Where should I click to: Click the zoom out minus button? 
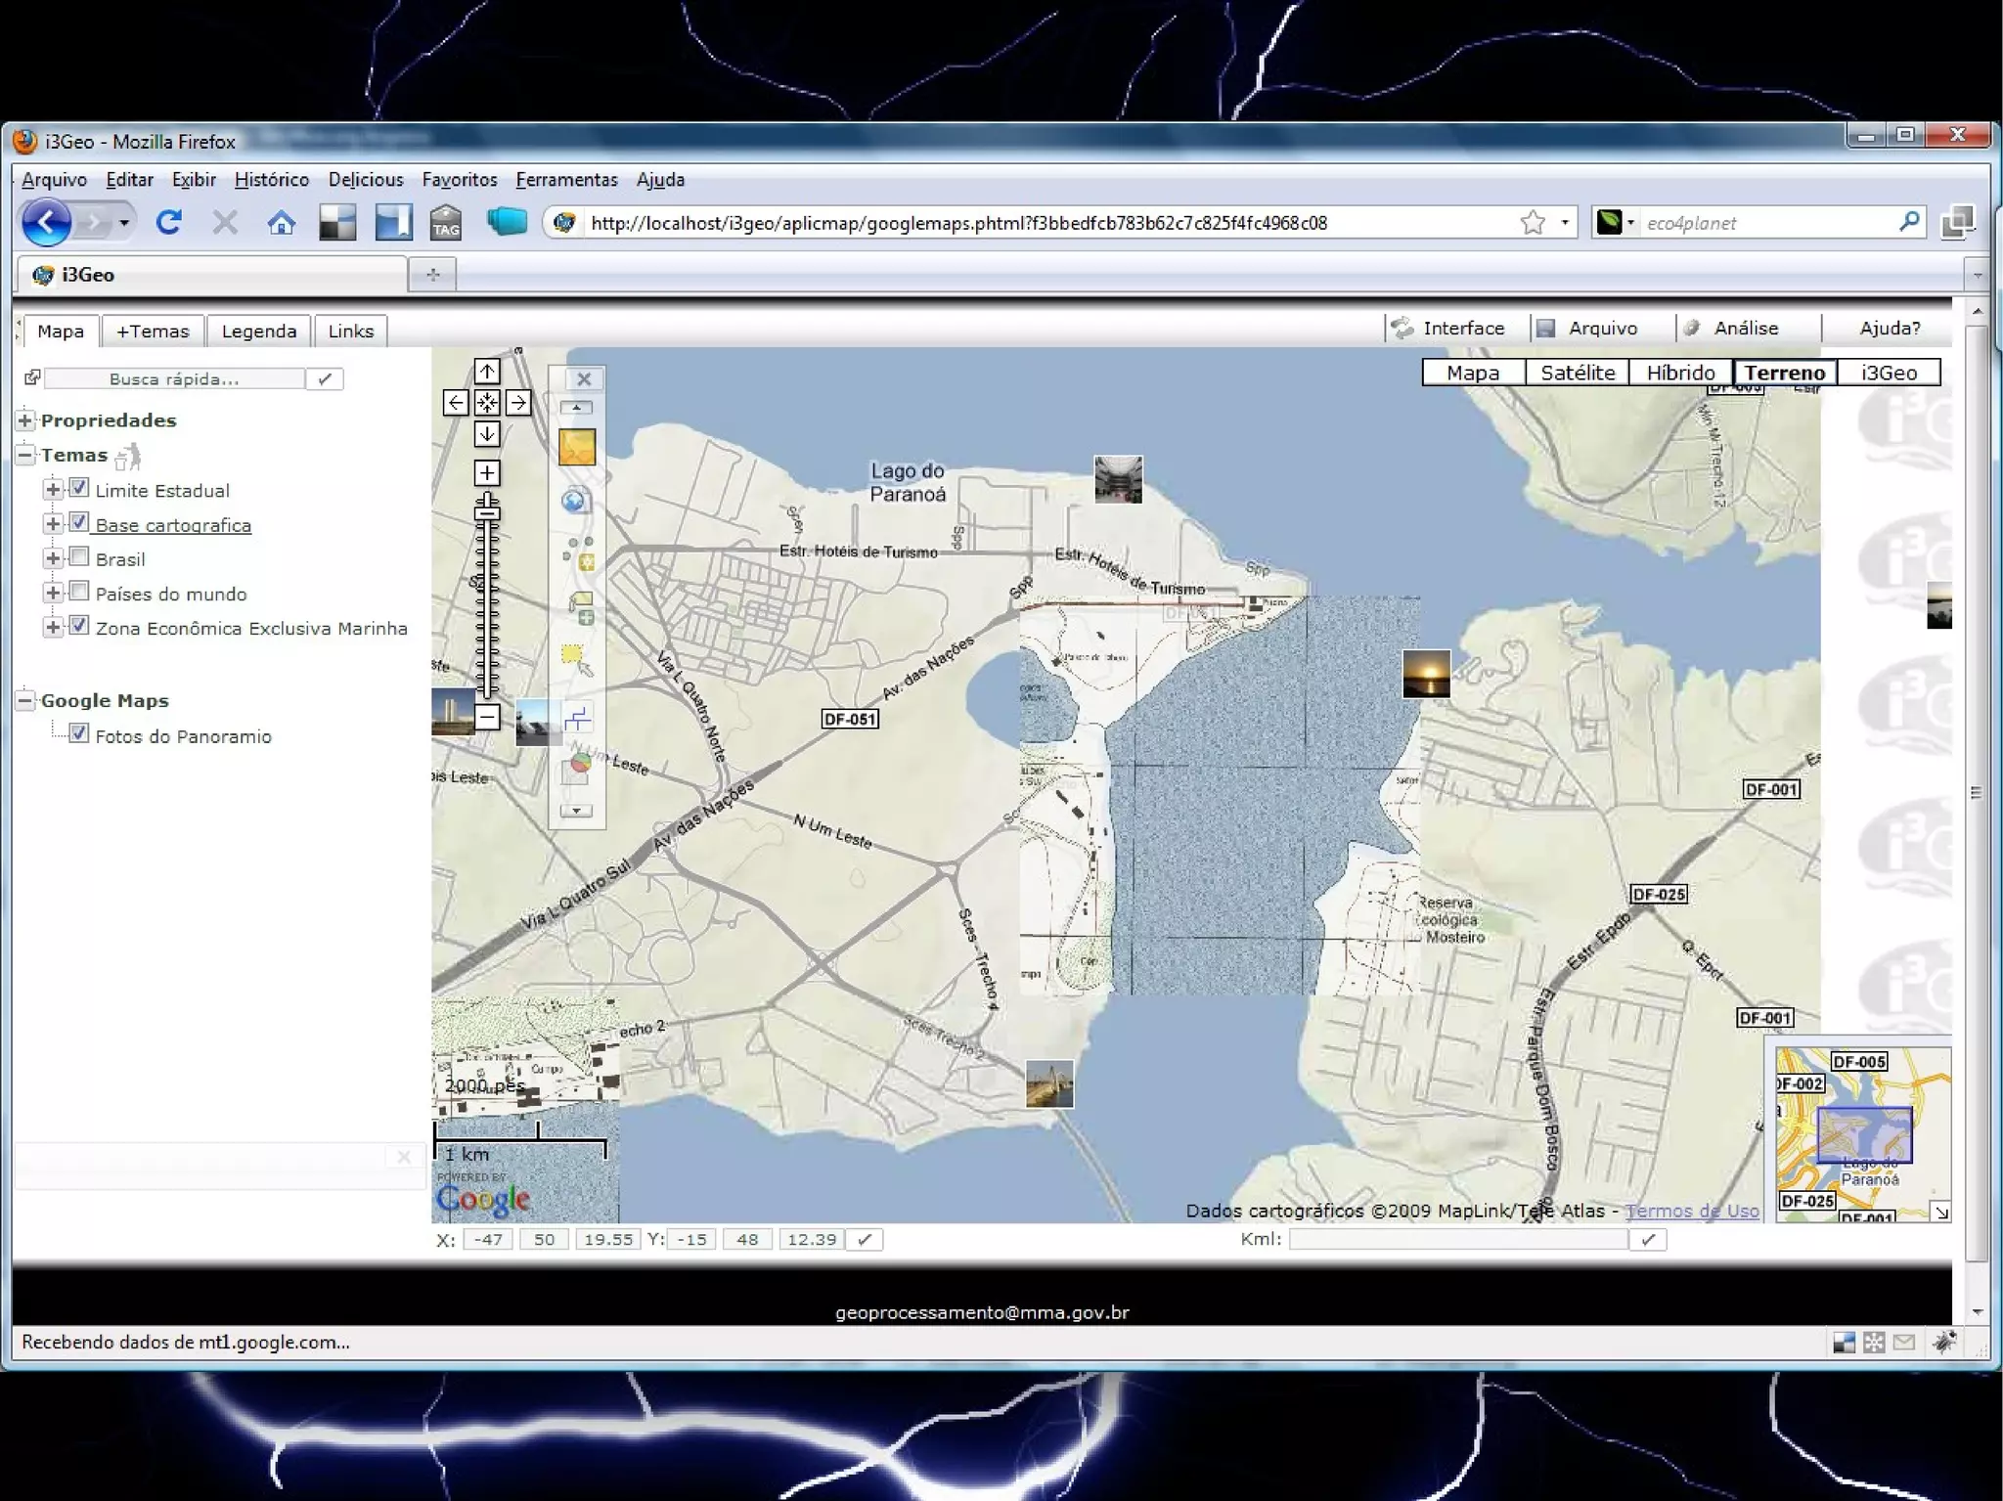487,717
